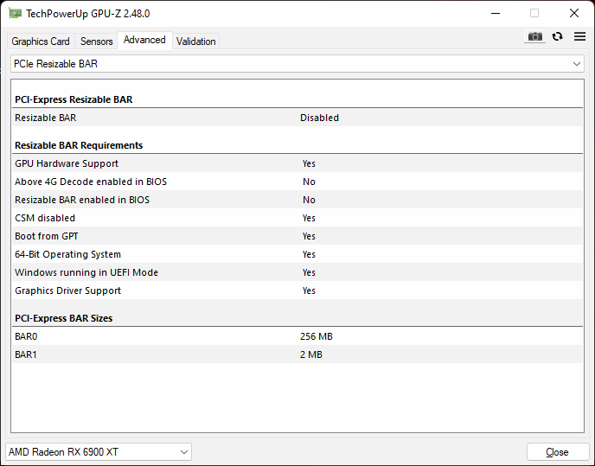Open the AMD Radeon RX 6900 XT selector
Image resolution: width=595 pixels, height=466 pixels.
pyautogui.click(x=99, y=452)
